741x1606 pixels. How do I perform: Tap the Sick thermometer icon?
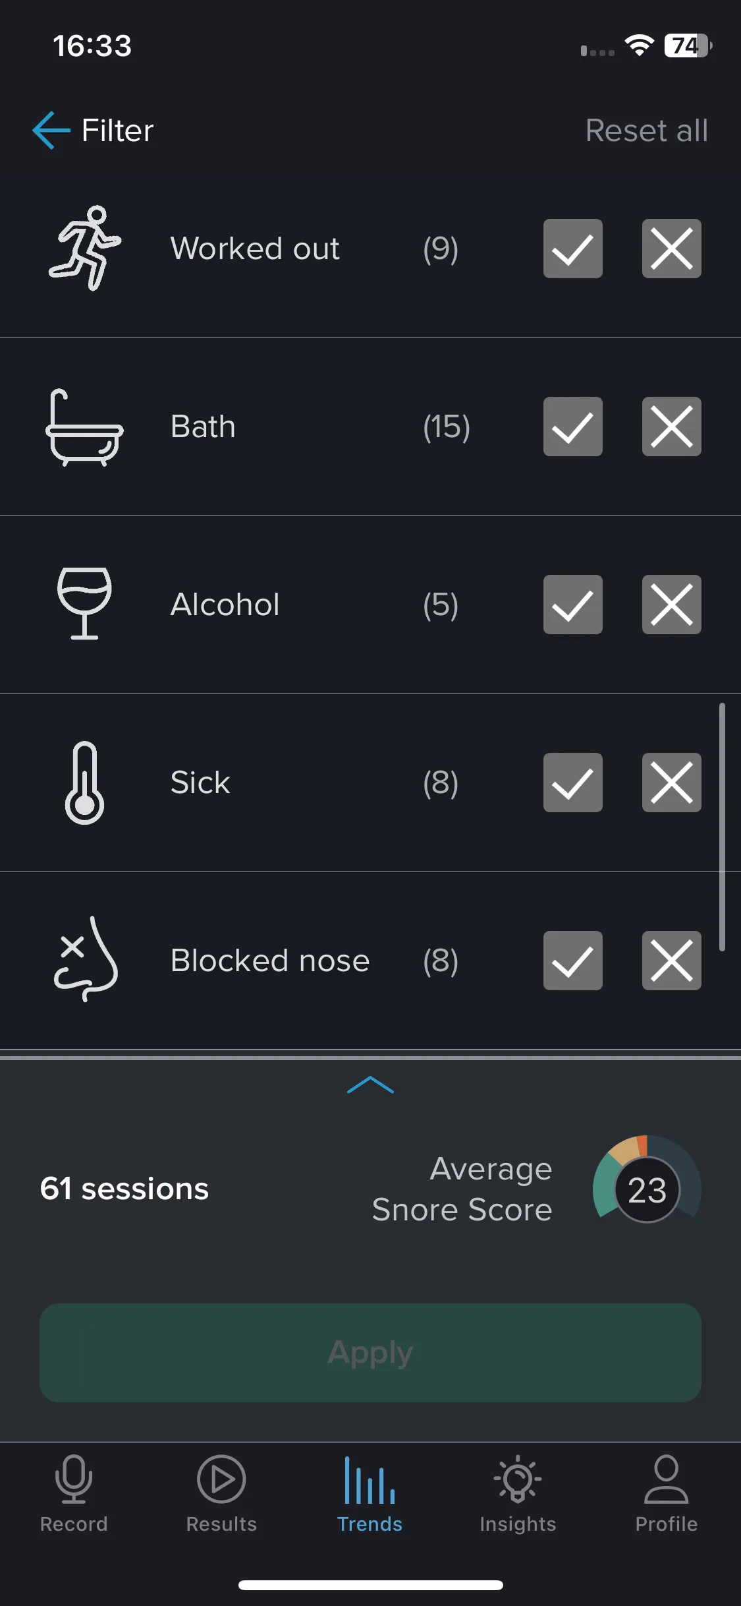click(x=84, y=783)
